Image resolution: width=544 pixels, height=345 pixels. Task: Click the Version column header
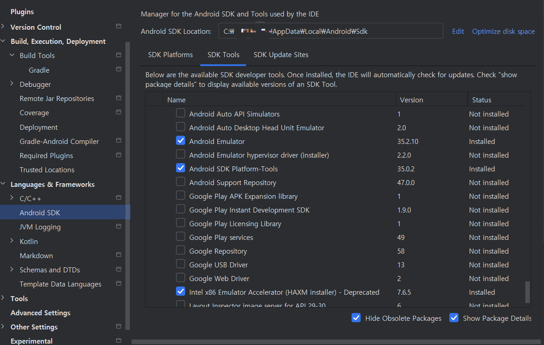coord(431,100)
